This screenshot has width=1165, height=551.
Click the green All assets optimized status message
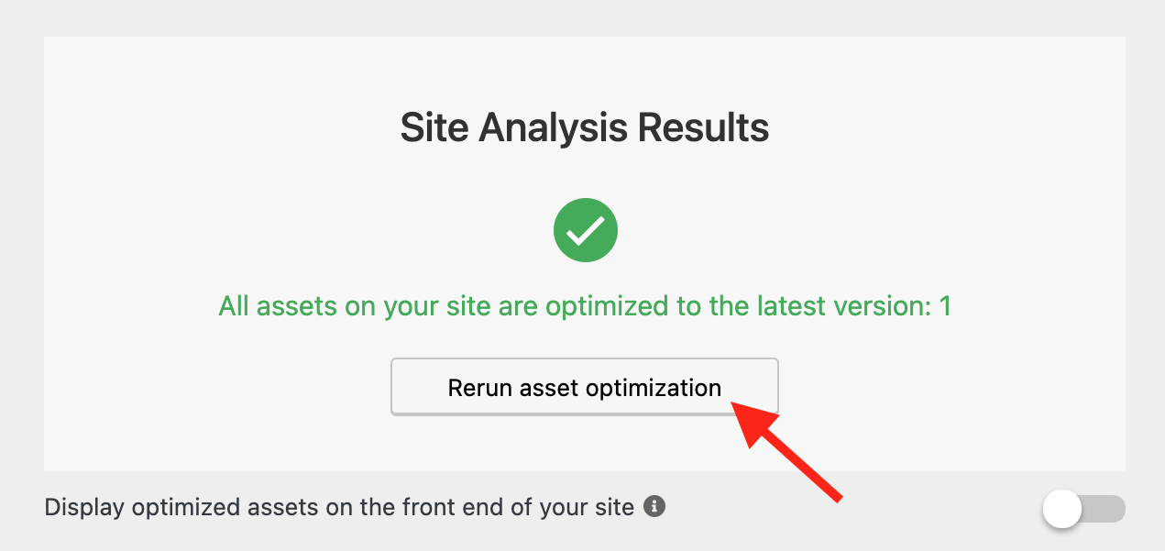585,305
